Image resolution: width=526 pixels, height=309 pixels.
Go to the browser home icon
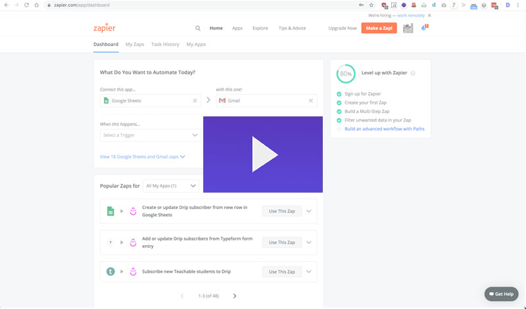pos(37,5)
